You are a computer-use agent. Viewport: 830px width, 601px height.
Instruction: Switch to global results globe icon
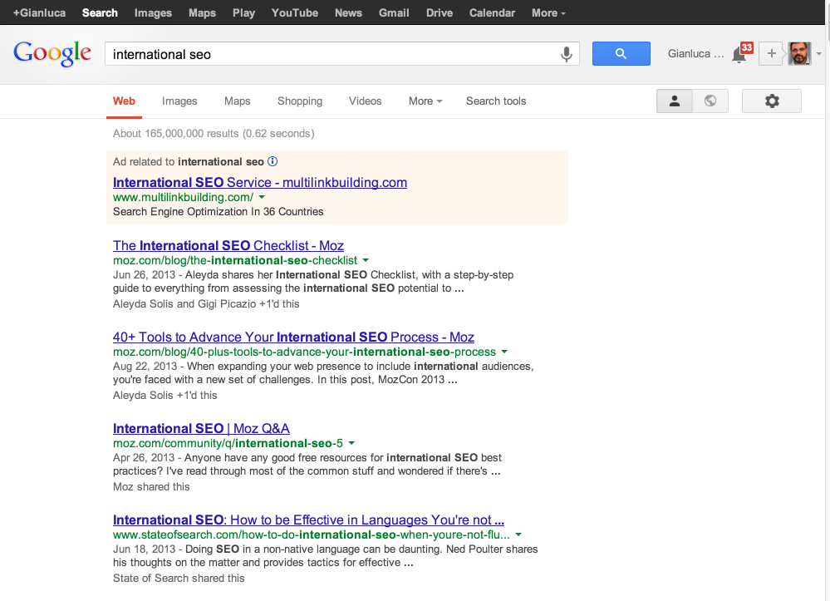710,101
